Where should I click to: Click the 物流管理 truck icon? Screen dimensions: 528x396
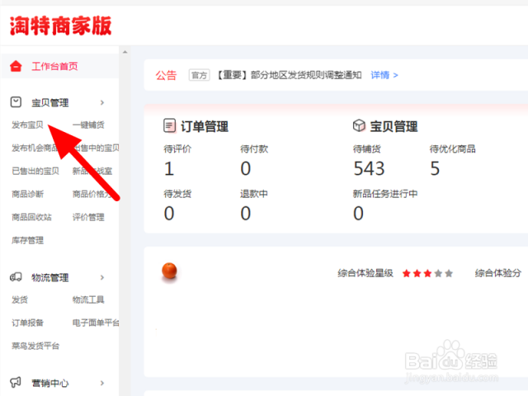click(x=16, y=277)
